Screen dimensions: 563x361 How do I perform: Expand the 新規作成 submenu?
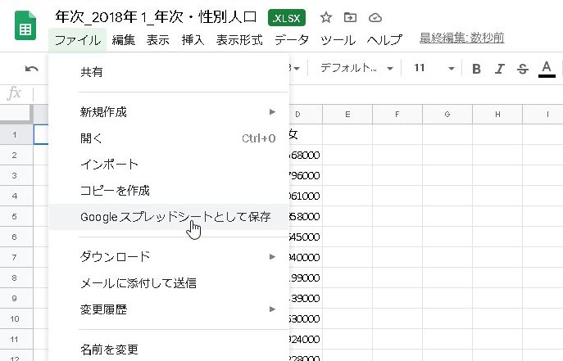(x=177, y=111)
